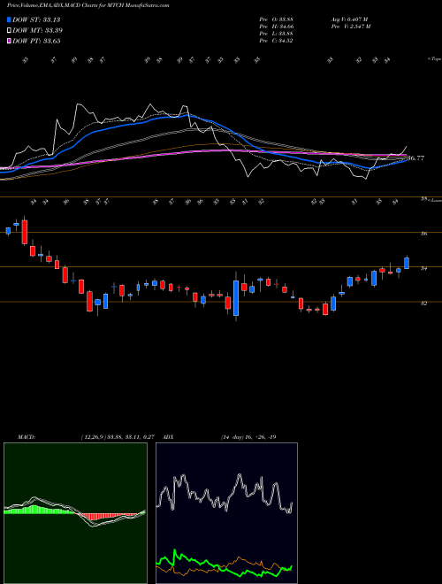This screenshot has width=442, height=584.
Task: Click the 34 price axis label
Action: [423, 268]
